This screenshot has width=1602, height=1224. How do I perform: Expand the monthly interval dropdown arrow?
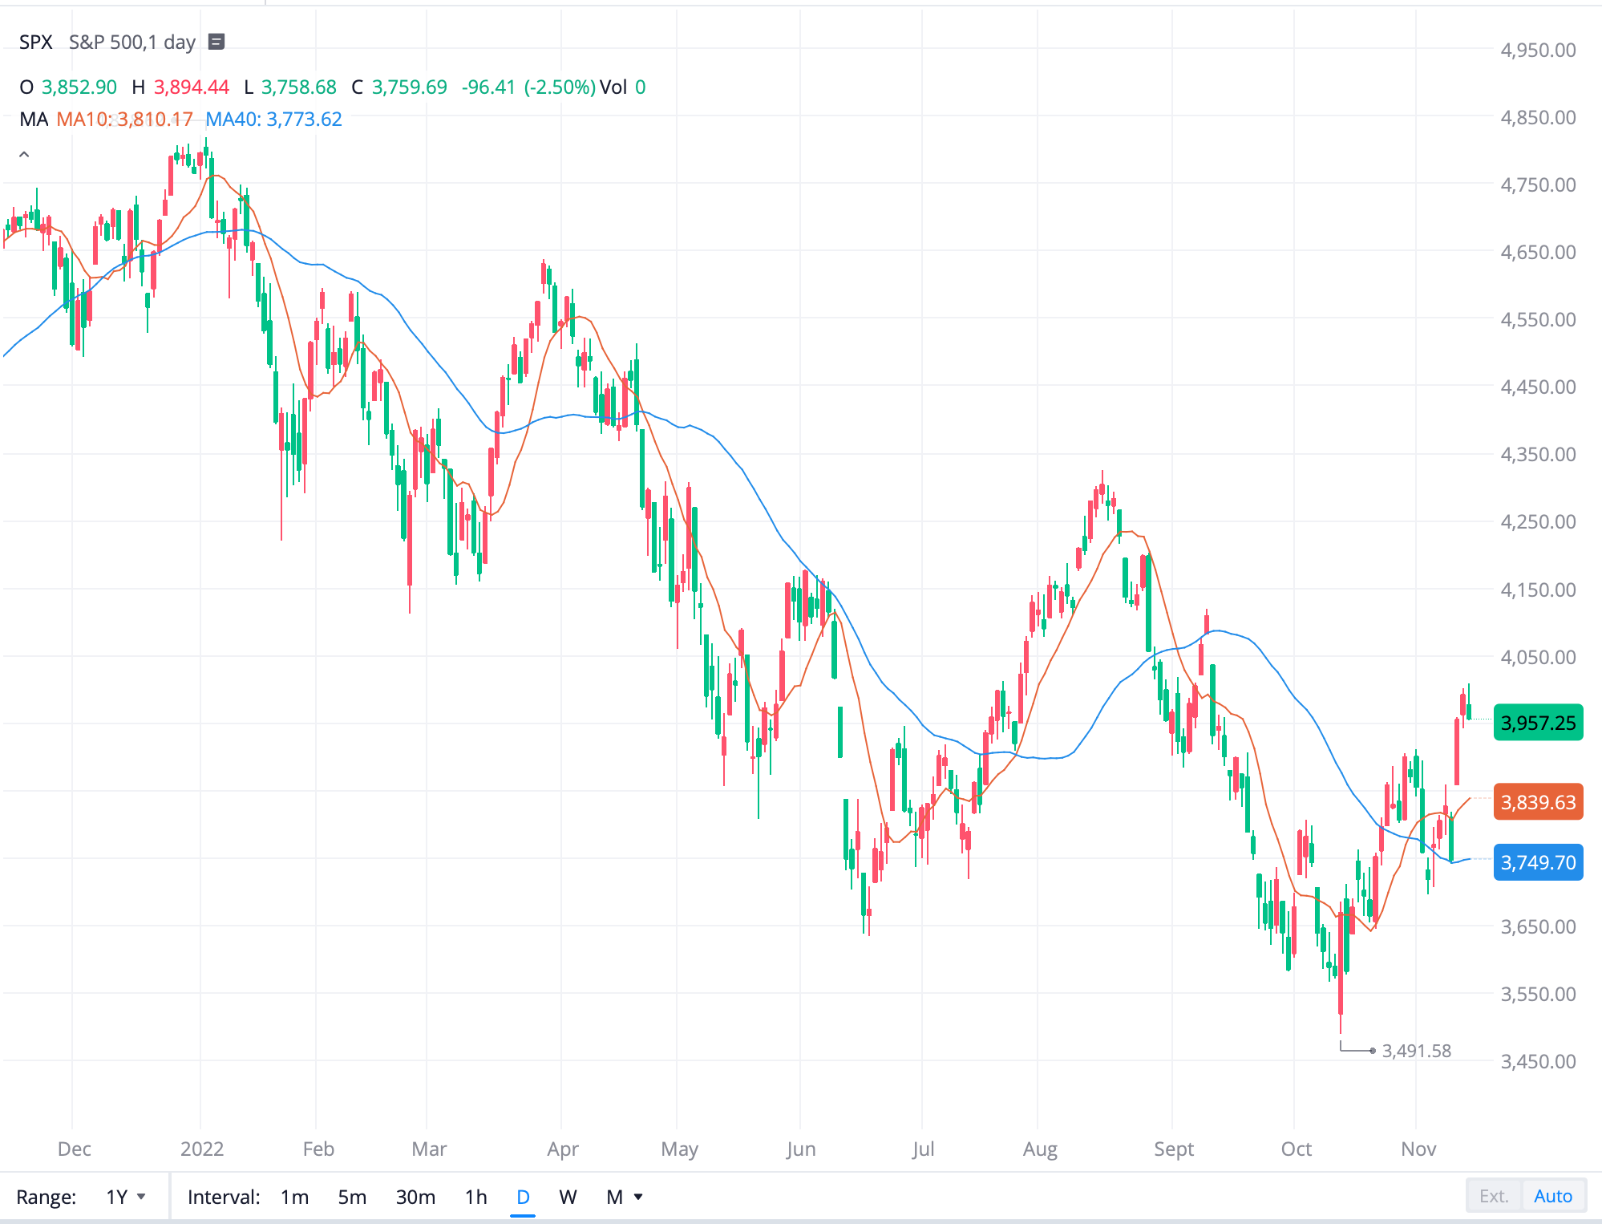click(637, 1196)
